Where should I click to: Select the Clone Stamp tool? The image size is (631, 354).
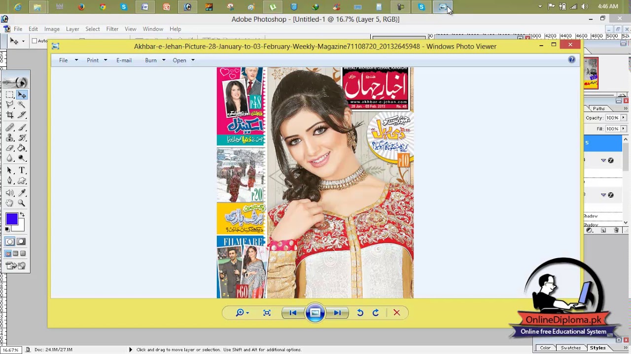point(10,138)
